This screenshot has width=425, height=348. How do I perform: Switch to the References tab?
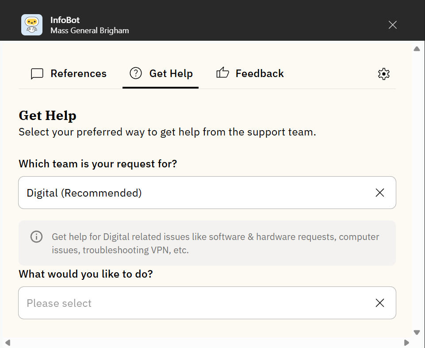pyautogui.click(x=78, y=73)
